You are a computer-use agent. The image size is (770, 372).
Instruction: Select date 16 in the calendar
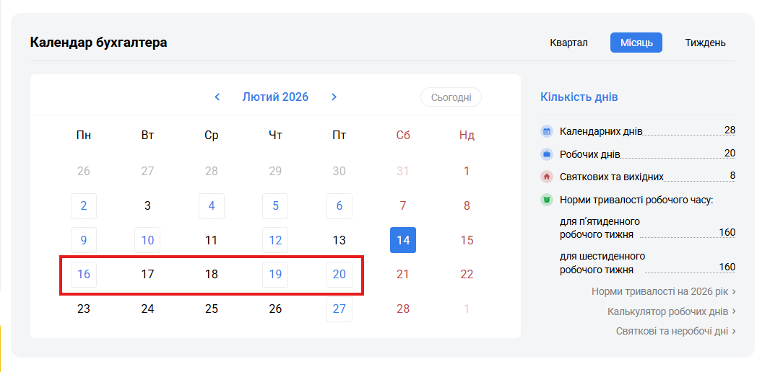tap(84, 275)
